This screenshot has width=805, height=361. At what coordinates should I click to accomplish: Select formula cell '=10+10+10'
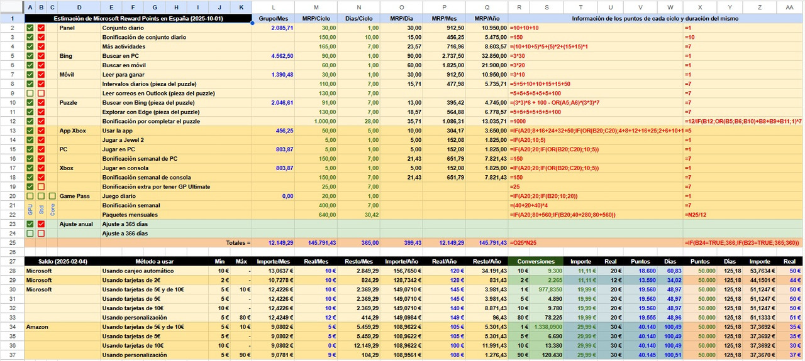pos(596,28)
